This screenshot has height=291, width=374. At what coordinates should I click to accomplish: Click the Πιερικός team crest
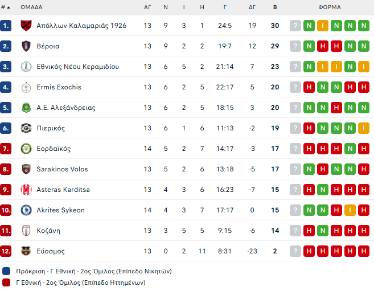coord(26,128)
